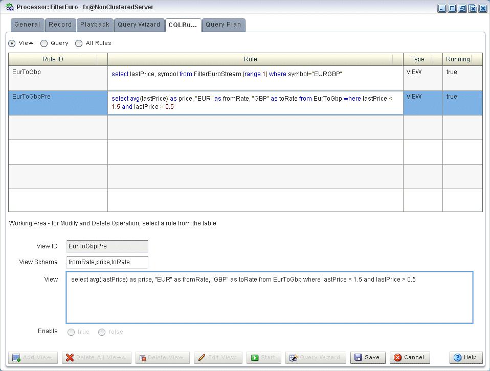Select the EurToGbp rule row

[246, 78]
